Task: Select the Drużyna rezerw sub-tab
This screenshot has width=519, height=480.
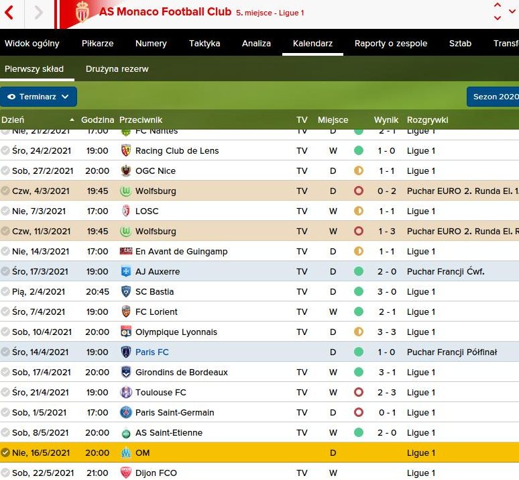Action: 117,68
